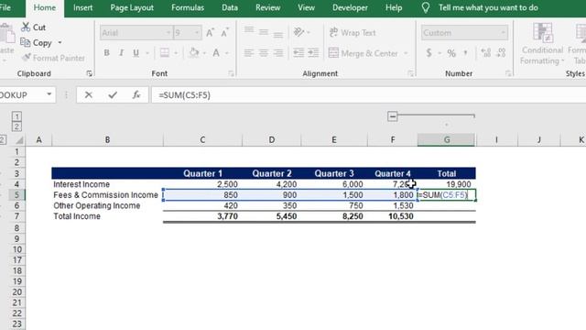Click the Increase Decimal icon

coord(485,53)
